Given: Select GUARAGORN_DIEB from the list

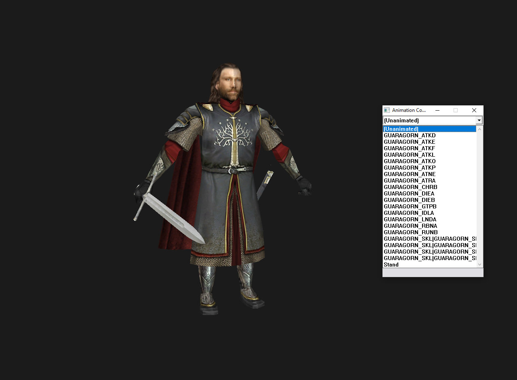Looking at the screenshot, I should pyautogui.click(x=430, y=200).
